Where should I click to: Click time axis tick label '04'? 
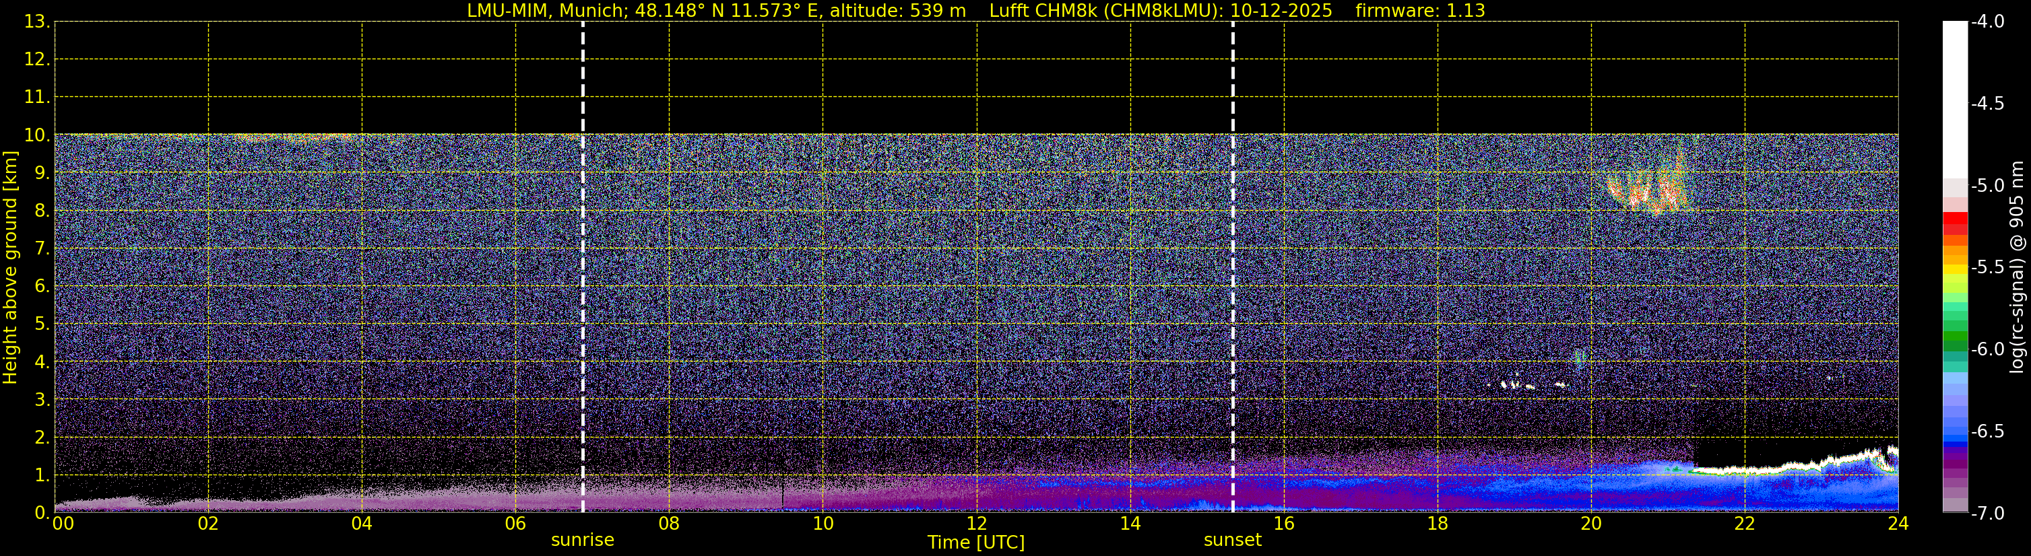(362, 524)
